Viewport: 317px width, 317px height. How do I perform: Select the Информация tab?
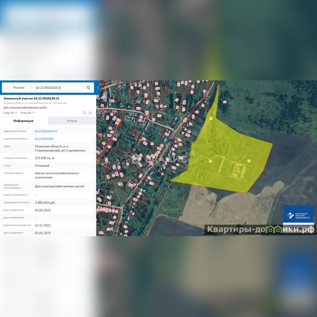(24, 121)
